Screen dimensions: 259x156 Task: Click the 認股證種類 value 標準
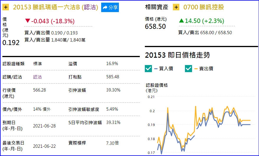[37, 64]
